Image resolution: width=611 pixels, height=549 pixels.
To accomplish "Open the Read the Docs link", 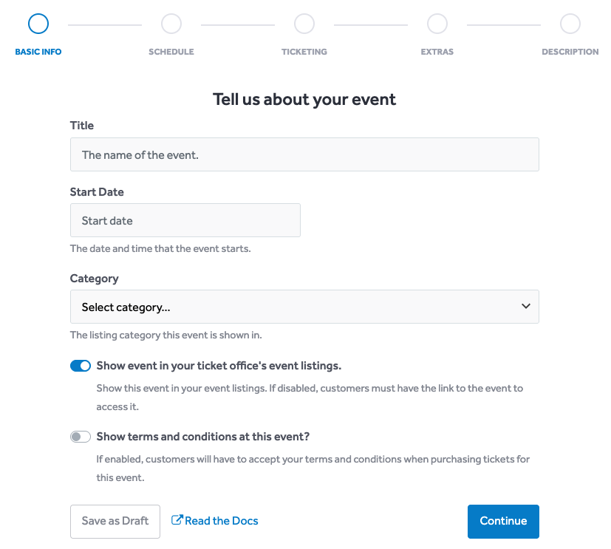I will click(222, 521).
